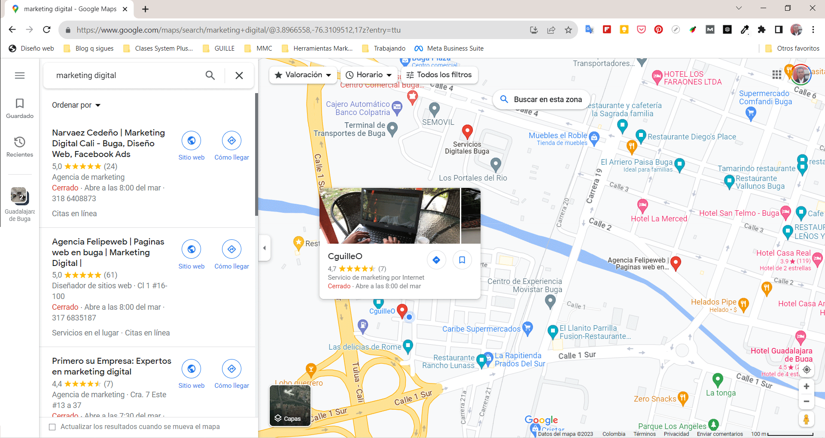Open the Recientes history panel
825x438 pixels.
[20, 147]
